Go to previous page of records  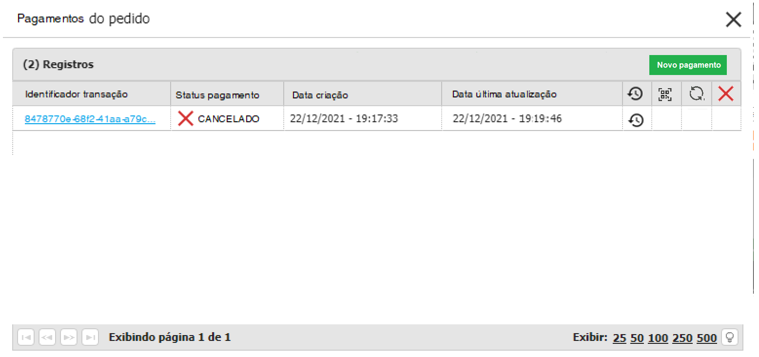click(x=47, y=337)
